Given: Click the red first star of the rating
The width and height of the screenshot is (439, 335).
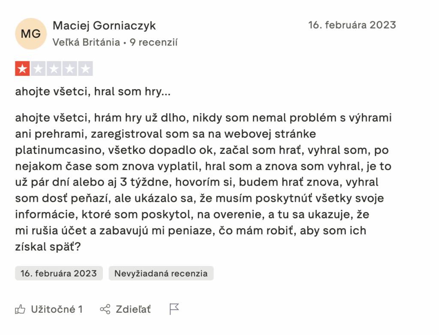Looking at the screenshot, I should click(x=22, y=69).
